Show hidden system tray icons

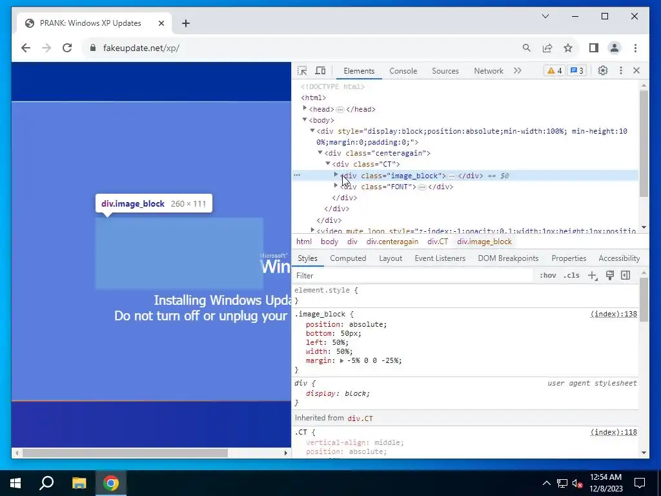pyautogui.click(x=546, y=483)
